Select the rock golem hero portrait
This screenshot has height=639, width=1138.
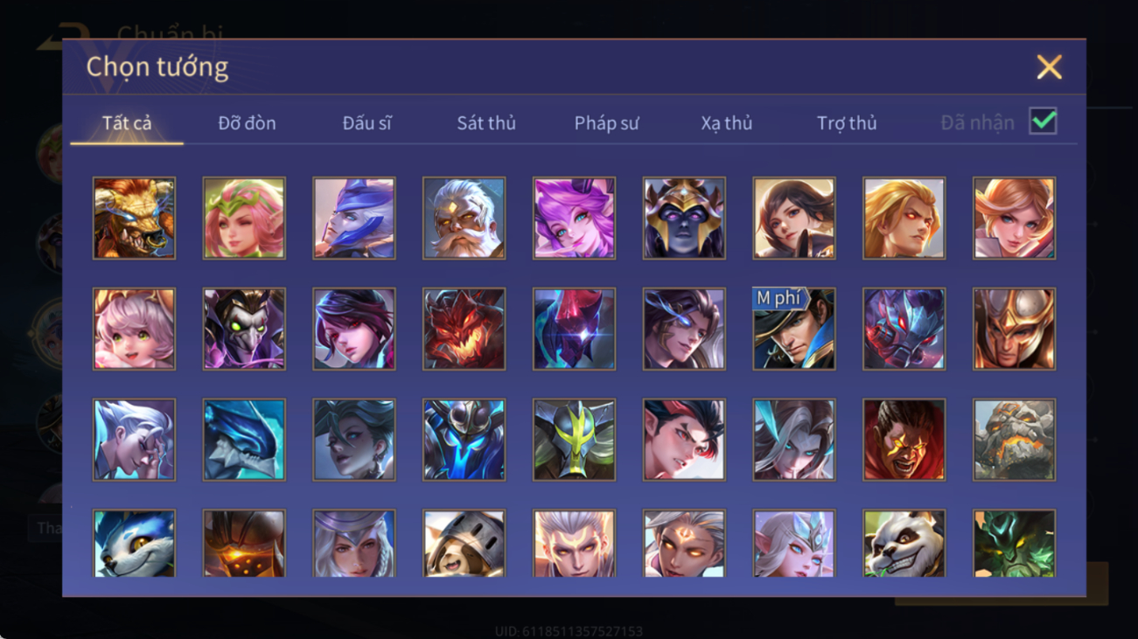click(x=1014, y=440)
